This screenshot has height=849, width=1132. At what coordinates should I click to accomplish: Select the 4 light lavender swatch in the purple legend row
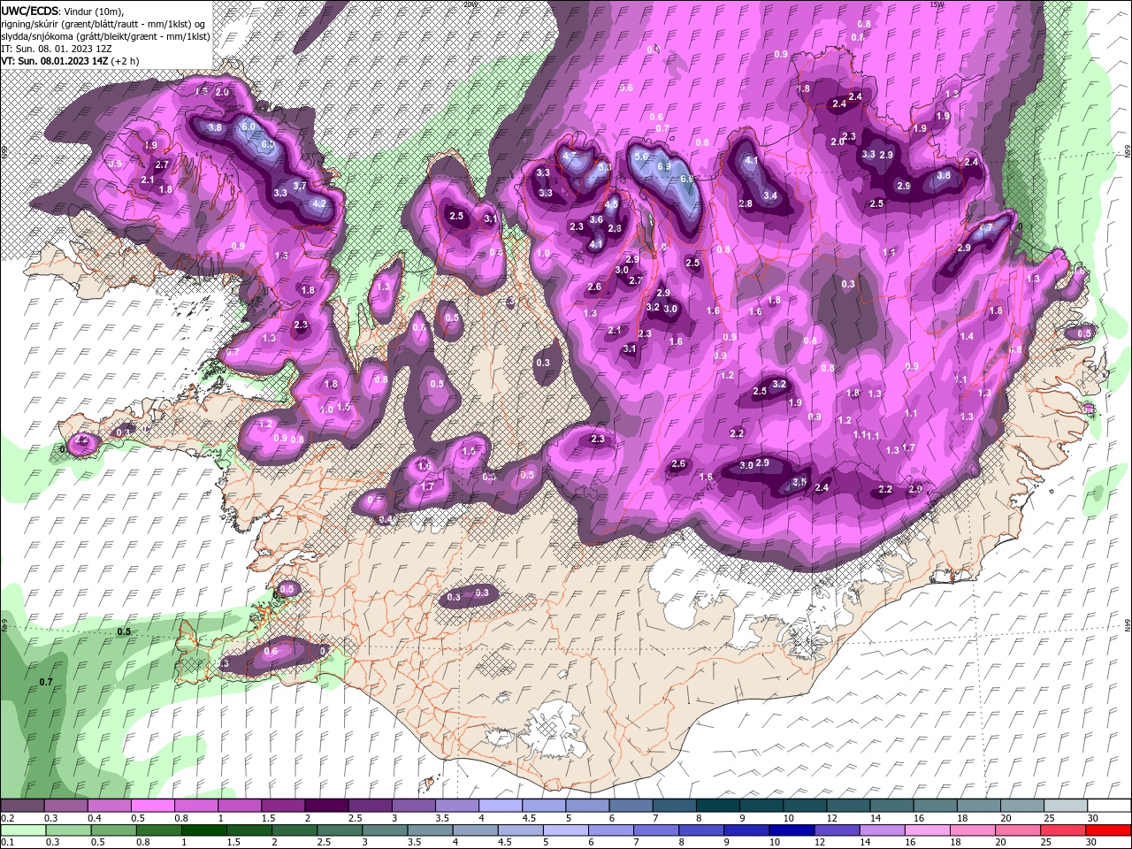click(501, 806)
